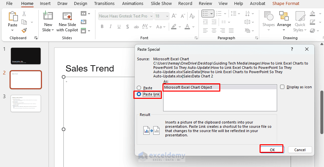
Task: Select slide 3 thumbnail
Action: [x=26, y=103]
